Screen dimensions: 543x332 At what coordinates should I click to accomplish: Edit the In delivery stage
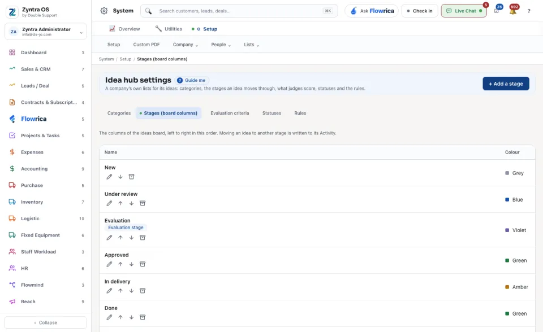pos(109,291)
